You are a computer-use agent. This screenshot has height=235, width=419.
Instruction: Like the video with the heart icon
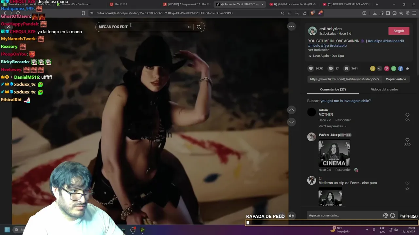pos(311,69)
